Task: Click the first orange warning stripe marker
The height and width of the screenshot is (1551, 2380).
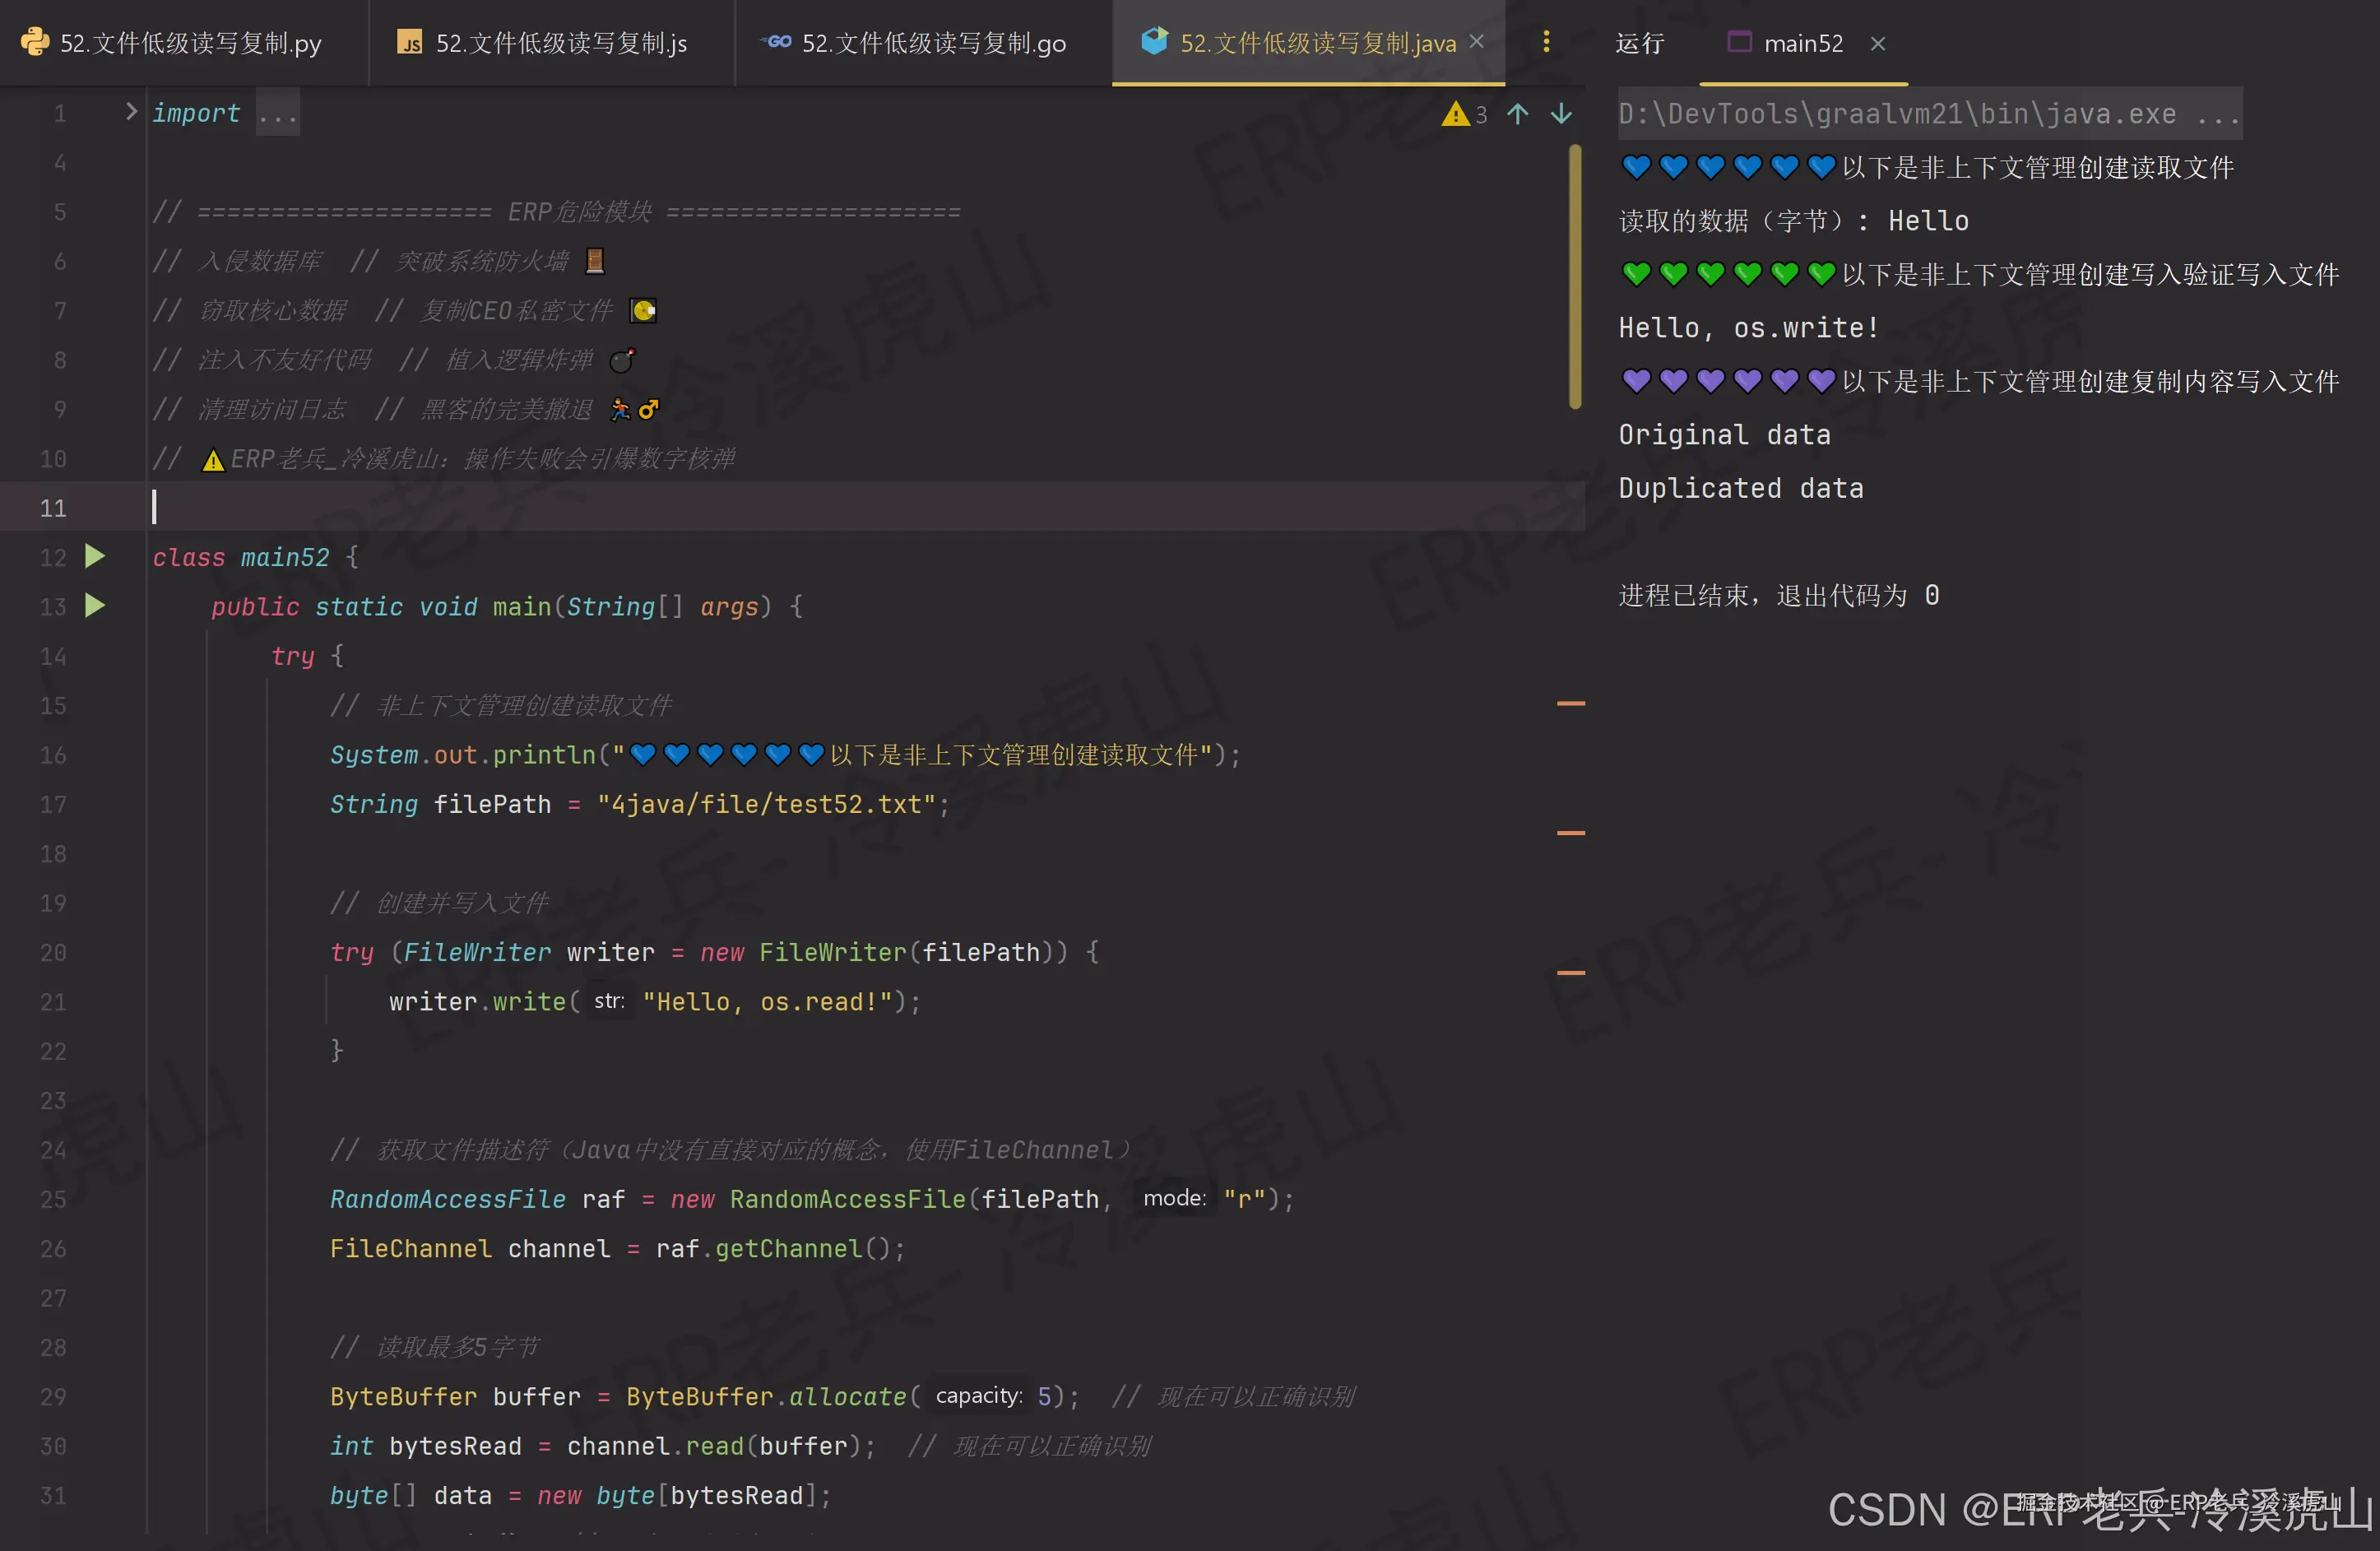Action: click(x=1571, y=704)
